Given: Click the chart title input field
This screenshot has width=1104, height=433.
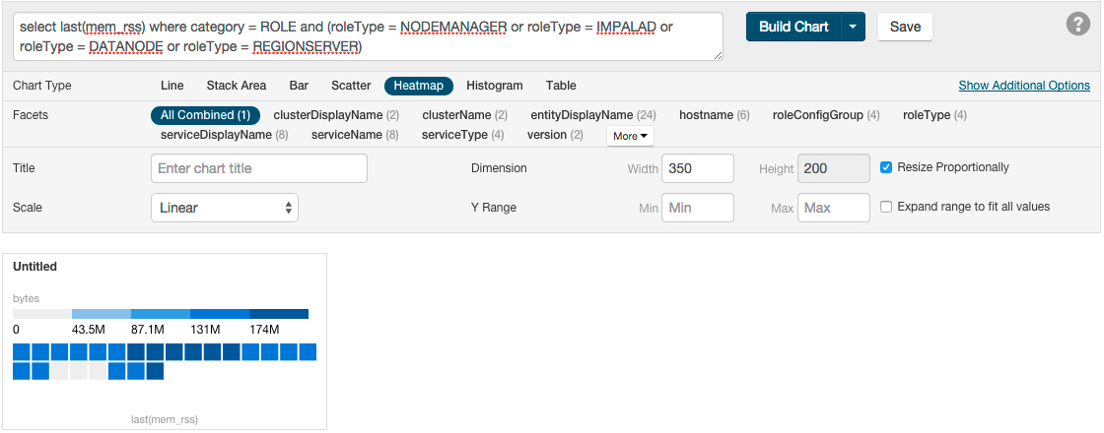Looking at the screenshot, I should coord(259,168).
